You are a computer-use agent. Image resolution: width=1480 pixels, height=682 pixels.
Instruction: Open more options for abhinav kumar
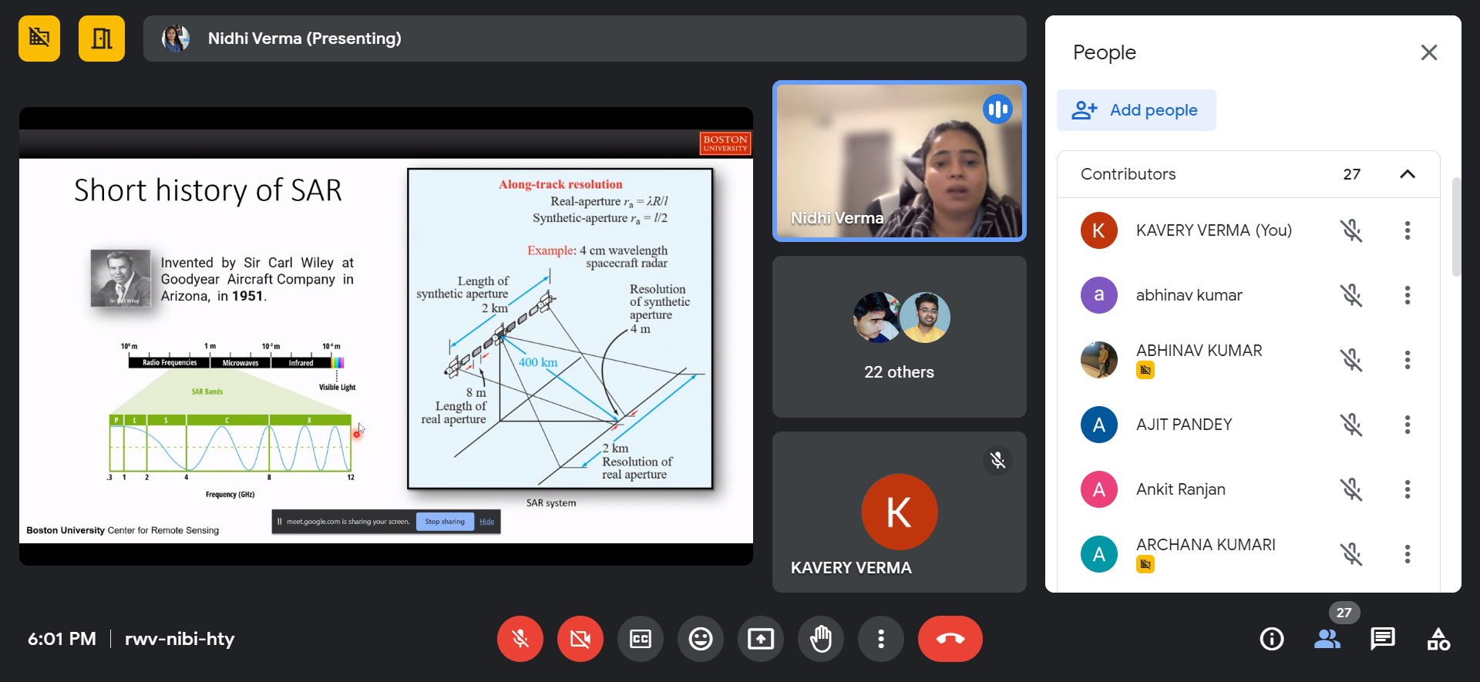click(1408, 295)
